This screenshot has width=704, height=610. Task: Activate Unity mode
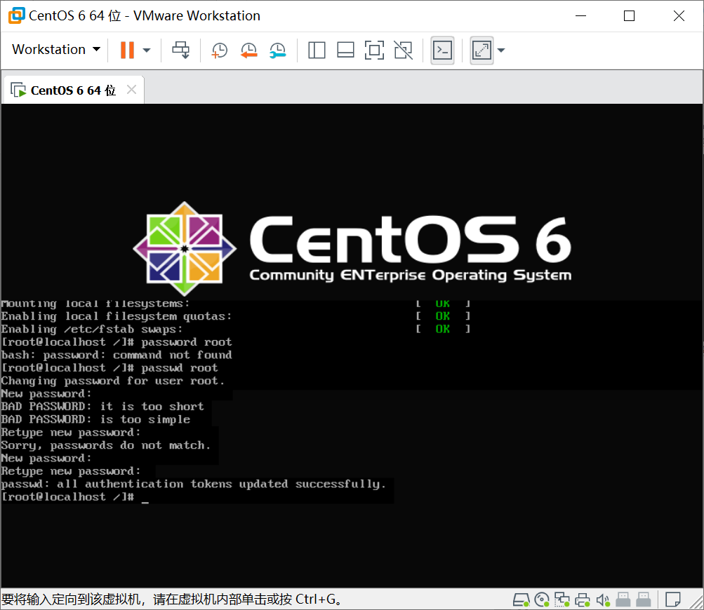(403, 50)
